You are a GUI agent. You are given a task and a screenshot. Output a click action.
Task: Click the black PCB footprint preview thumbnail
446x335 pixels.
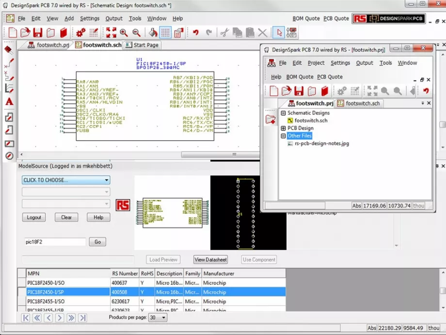tap(248, 213)
